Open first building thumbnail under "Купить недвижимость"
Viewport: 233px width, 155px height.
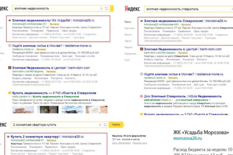pyautogui.click(x=23, y=110)
